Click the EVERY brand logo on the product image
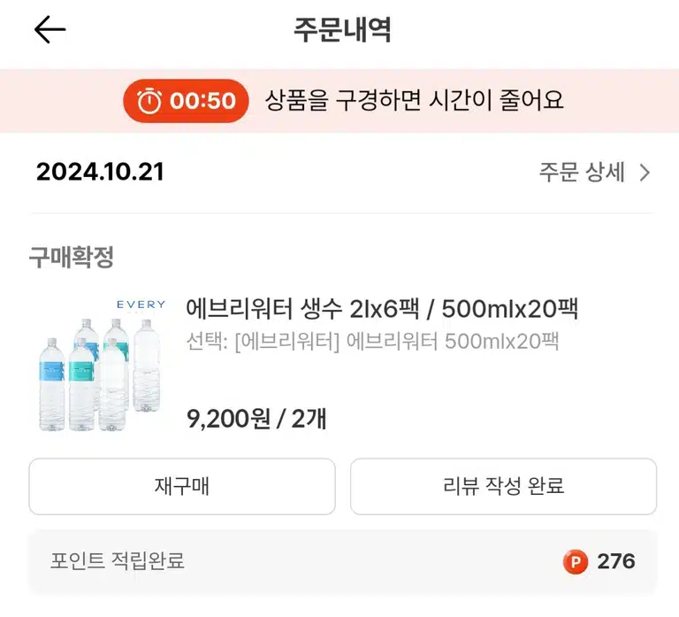Image resolution: width=679 pixels, height=617 pixels. coord(141,305)
